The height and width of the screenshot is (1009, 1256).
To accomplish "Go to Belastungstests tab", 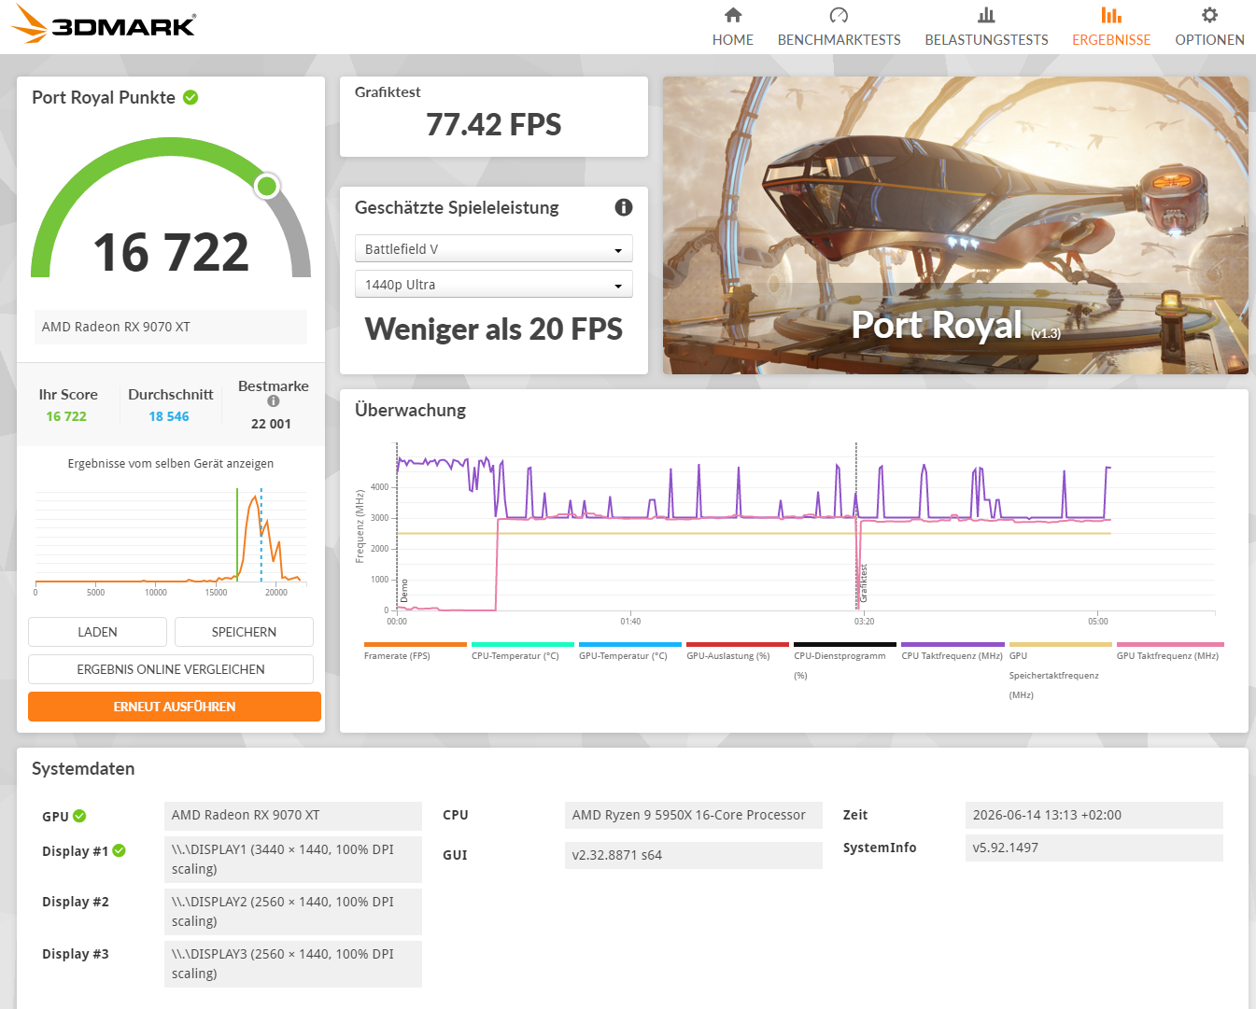I will tap(986, 39).
